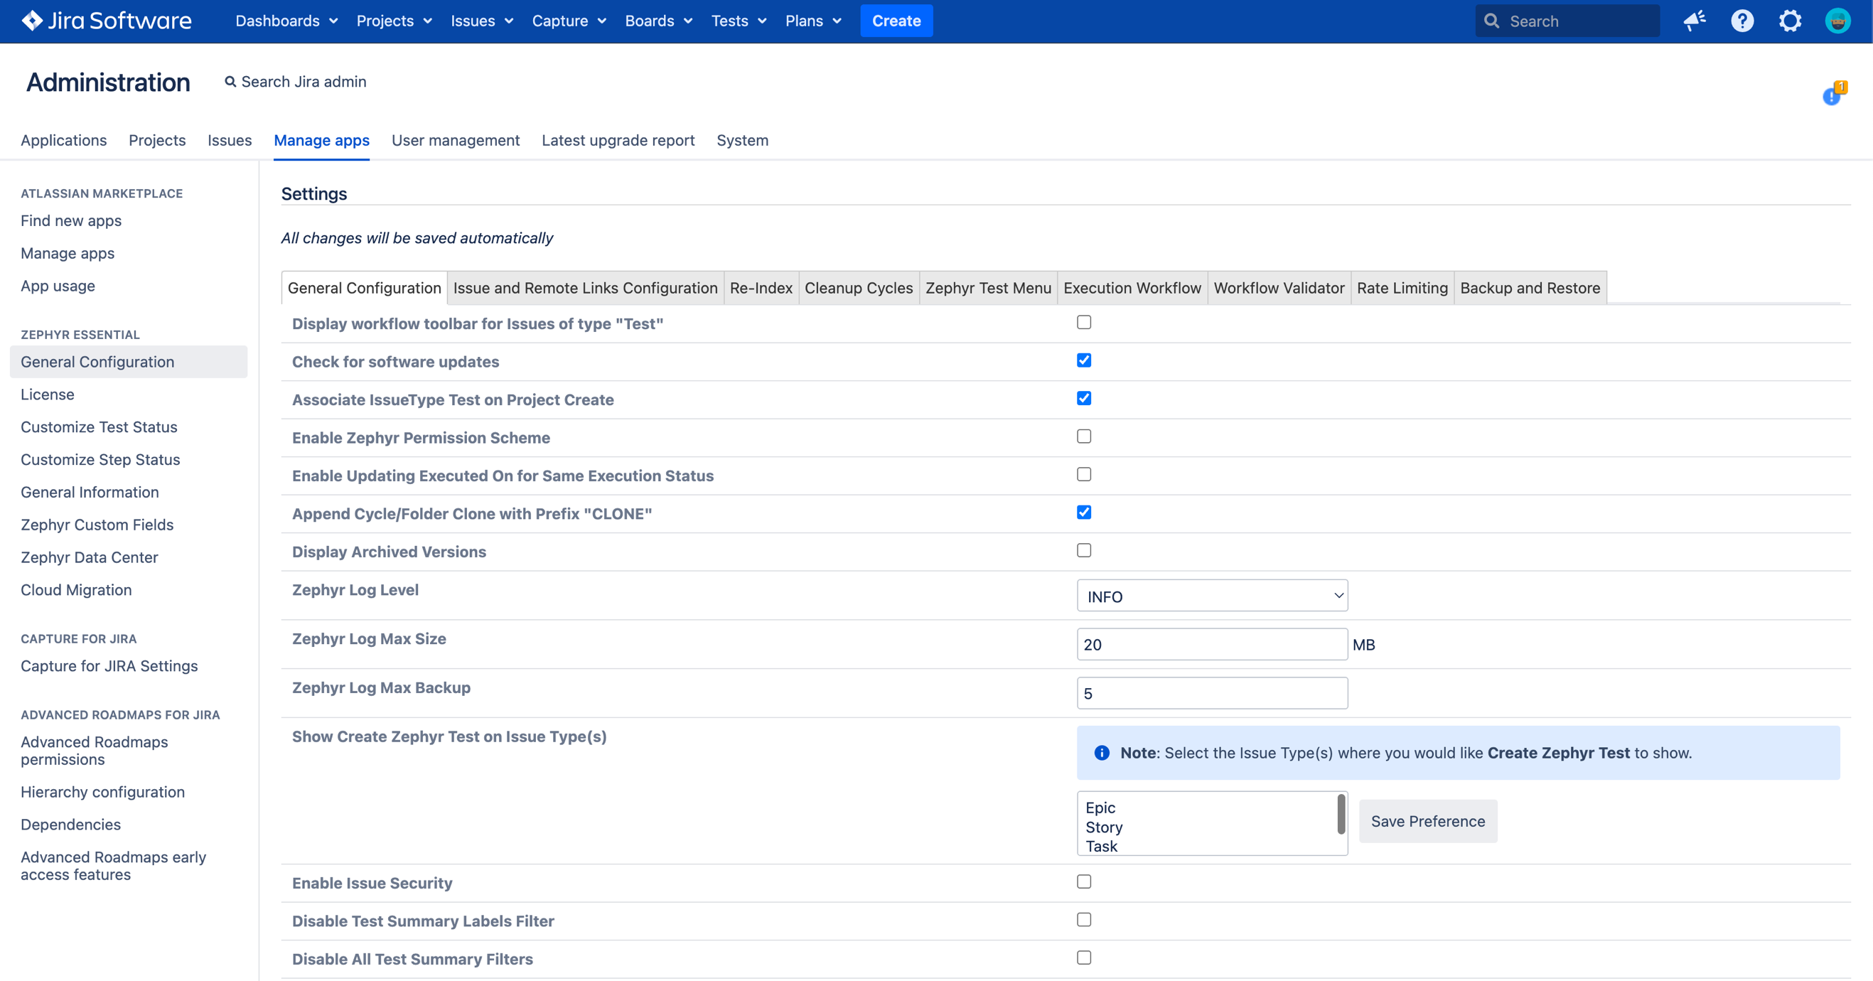Disable Check for software updates
The image size is (1873, 981).
[1083, 360]
